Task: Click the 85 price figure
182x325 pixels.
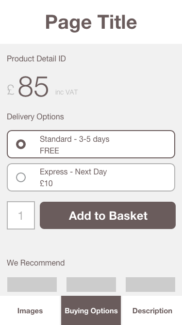Action: [33, 87]
